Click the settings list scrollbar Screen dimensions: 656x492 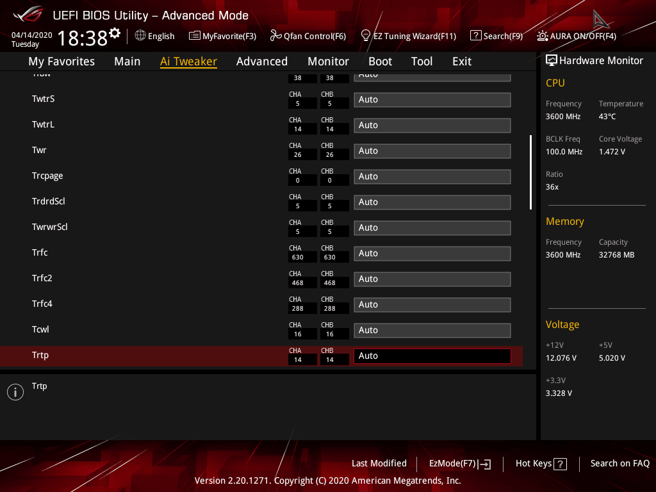pyautogui.click(x=530, y=172)
